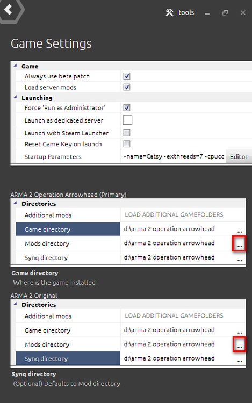Collapse the Launching settings group
The image size is (252, 403).
[16, 97]
